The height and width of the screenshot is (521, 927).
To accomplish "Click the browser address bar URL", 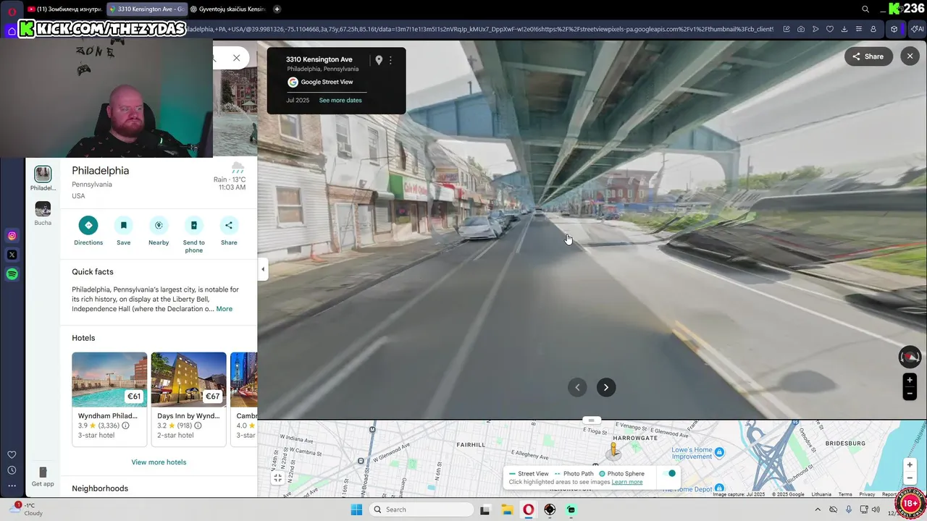I will pyautogui.click(x=479, y=29).
